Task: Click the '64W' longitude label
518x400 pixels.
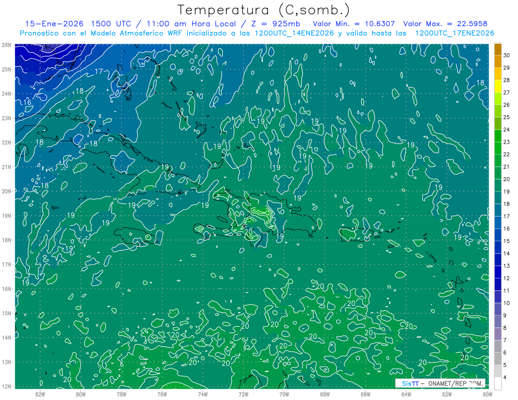Action: (406, 394)
